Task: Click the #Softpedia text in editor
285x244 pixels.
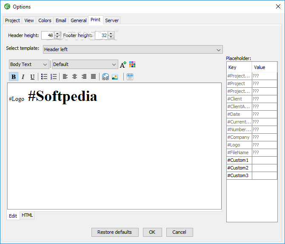Action: click(63, 96)
